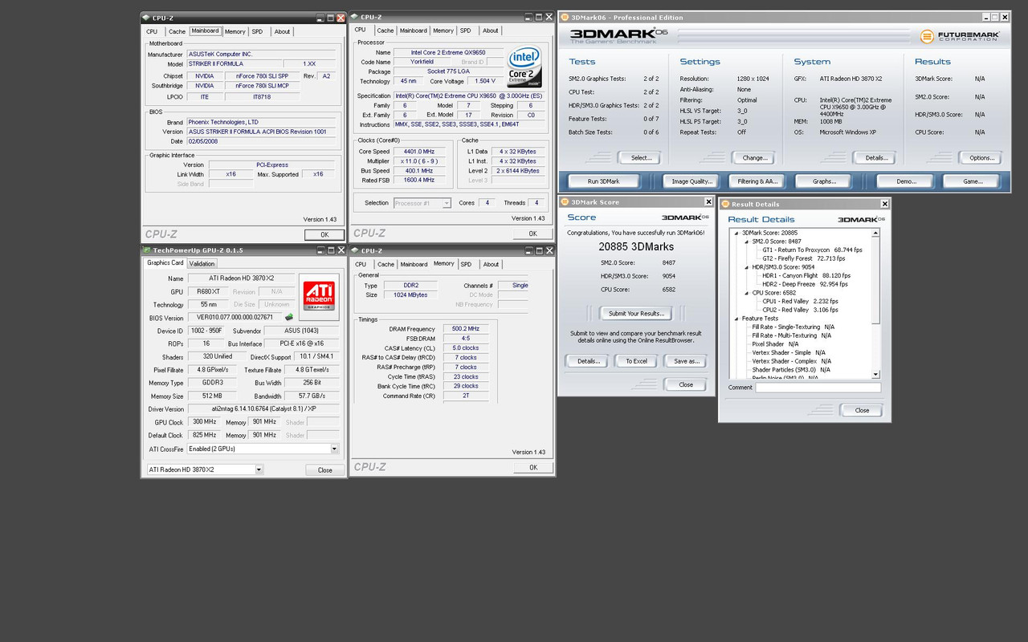Select the GT1 - Return To Proxycon row
The height and width of the screenshot is (642, 1028).
tap(812, 250)
